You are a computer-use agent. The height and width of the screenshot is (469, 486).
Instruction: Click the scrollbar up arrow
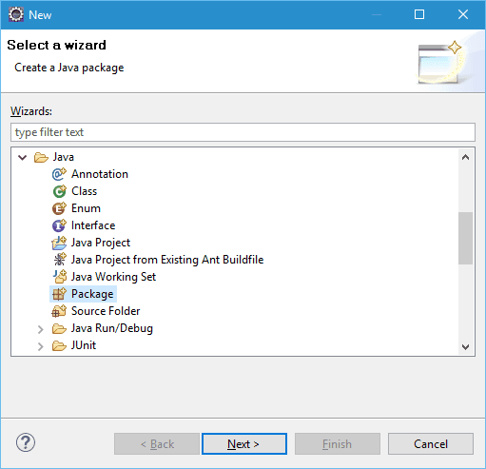coord(465,157)
